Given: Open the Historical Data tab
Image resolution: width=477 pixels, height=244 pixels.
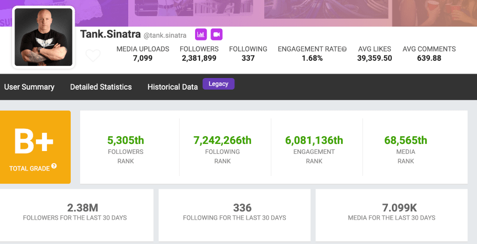Looking at the screenshot, I should (x=172, y=87).
